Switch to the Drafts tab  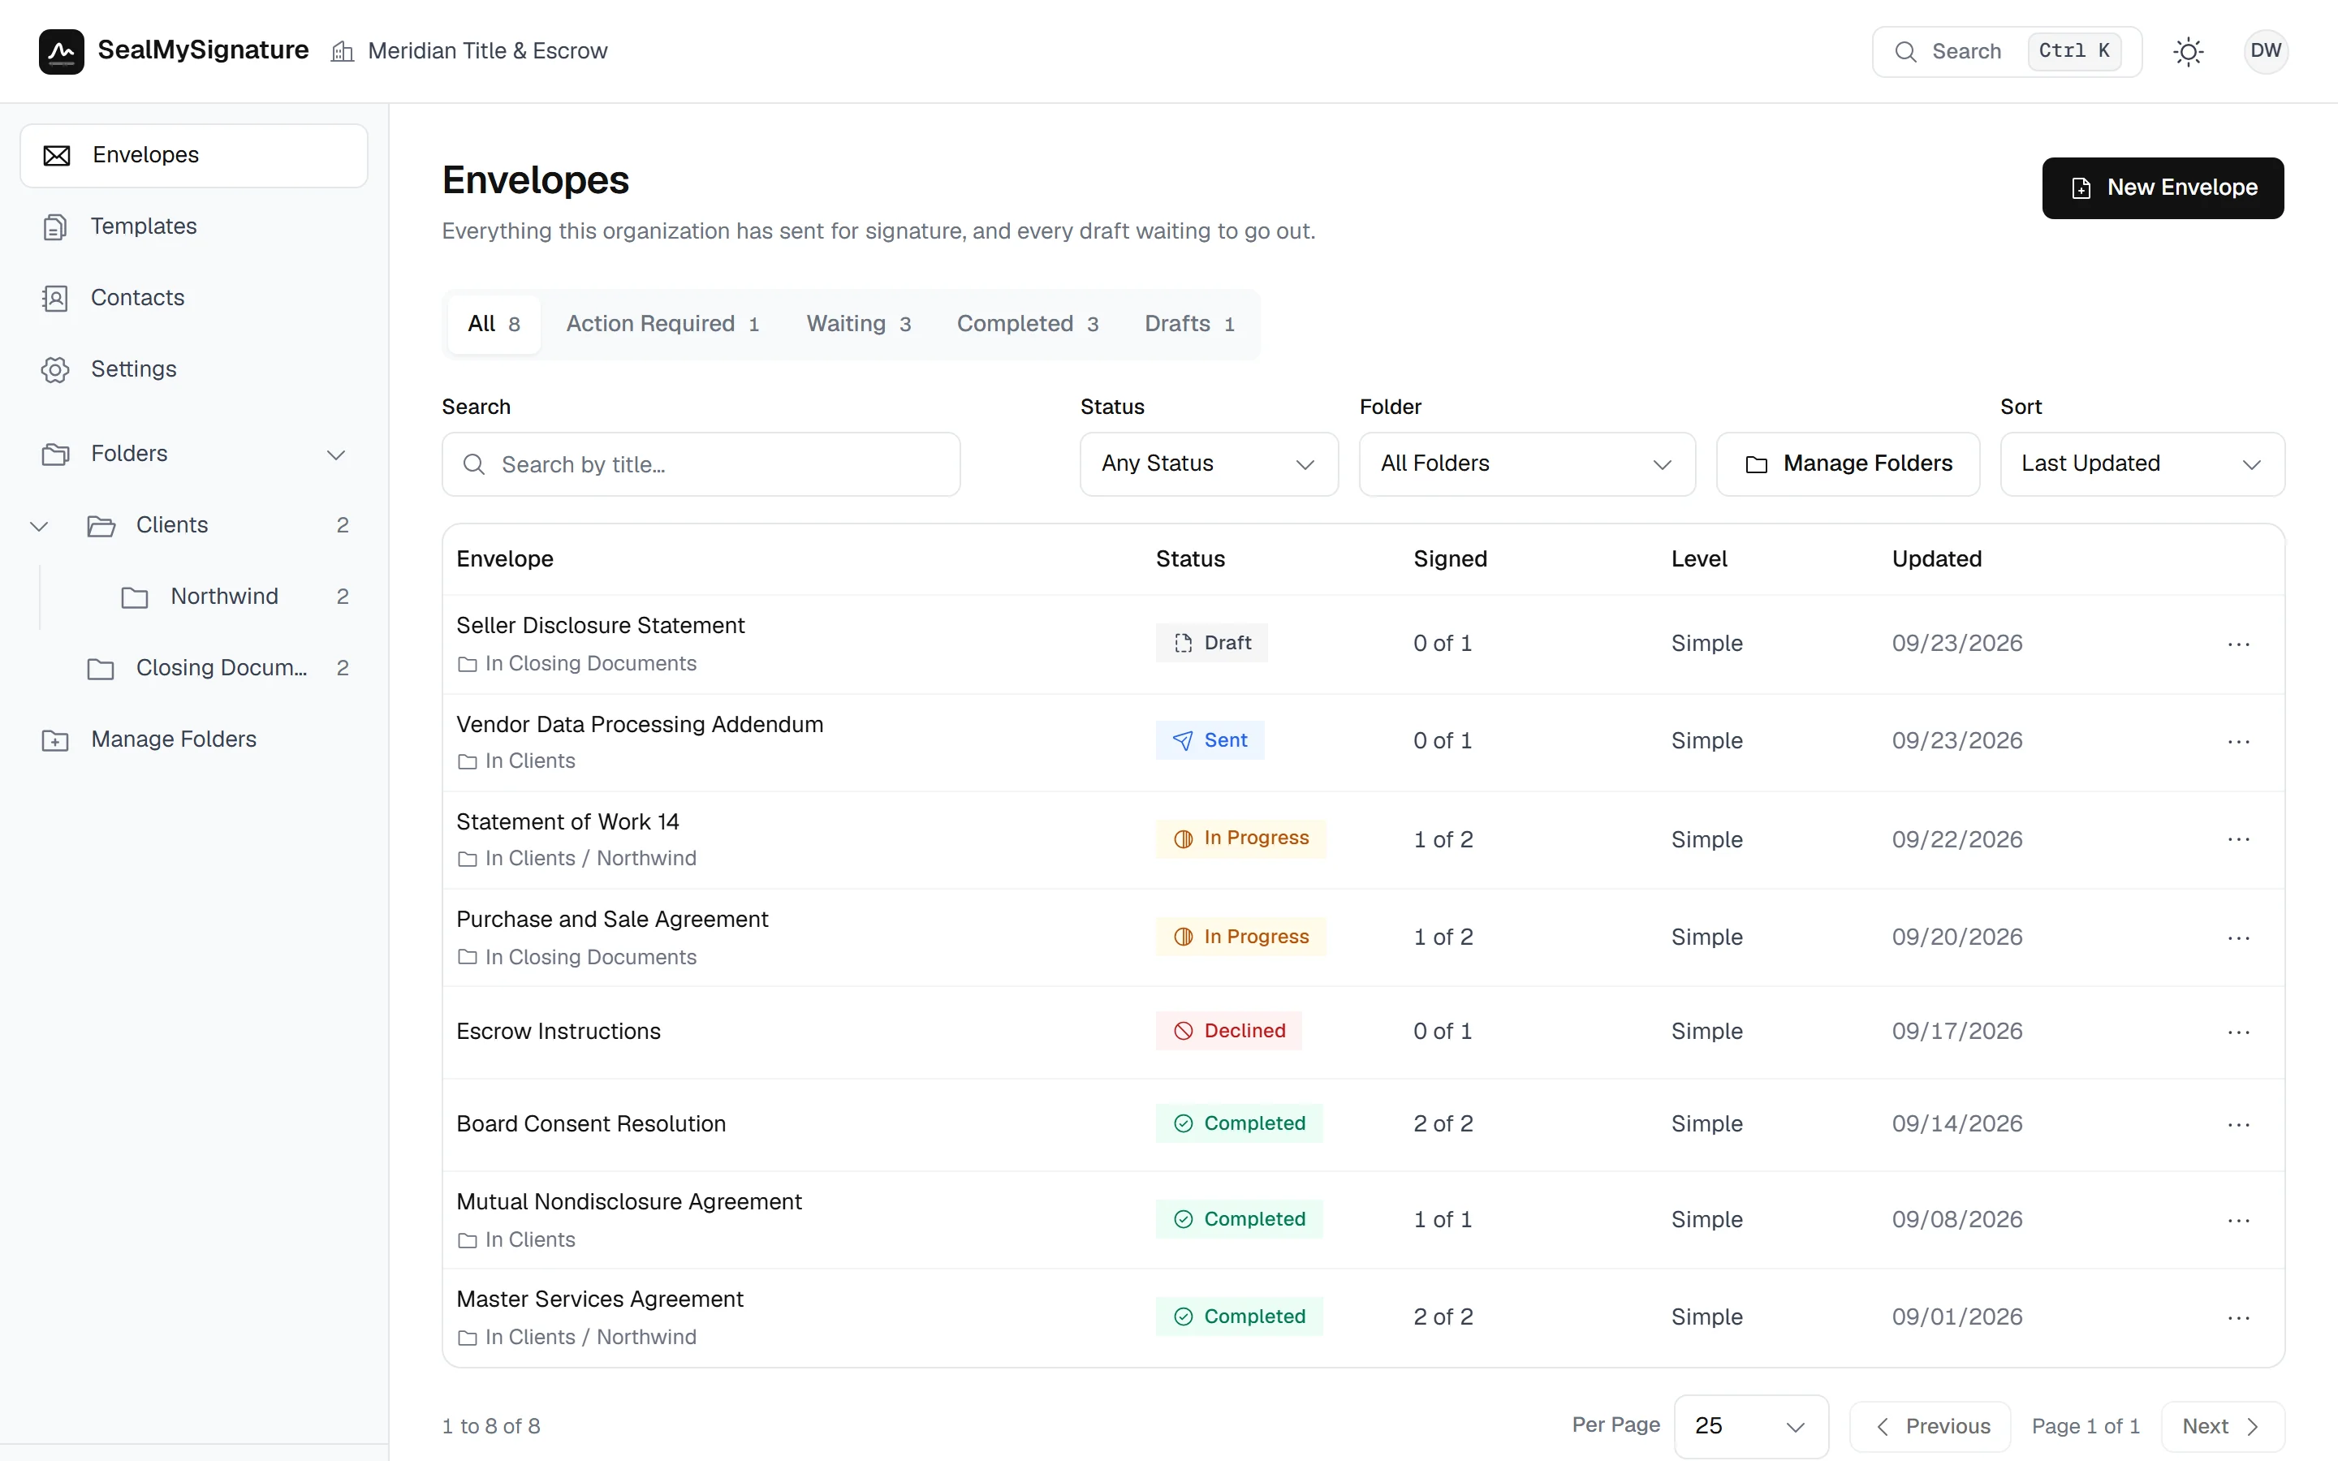tap(1190, 325)
